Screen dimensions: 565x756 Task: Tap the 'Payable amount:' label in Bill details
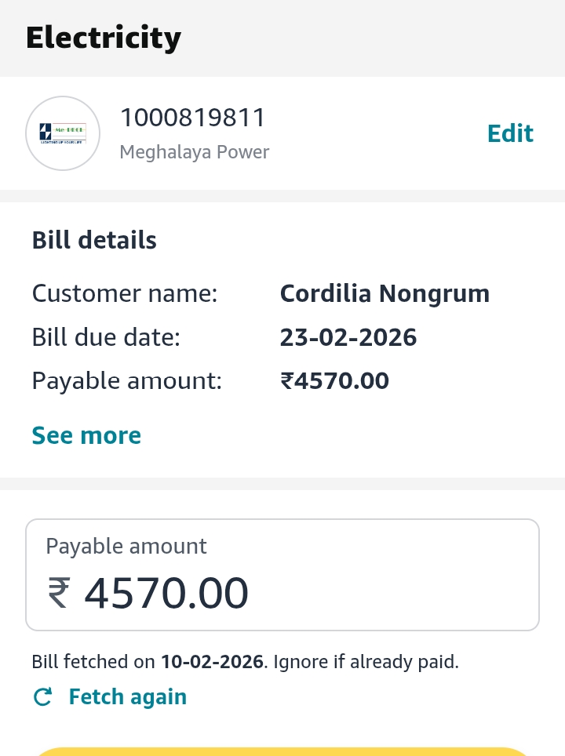126,381
